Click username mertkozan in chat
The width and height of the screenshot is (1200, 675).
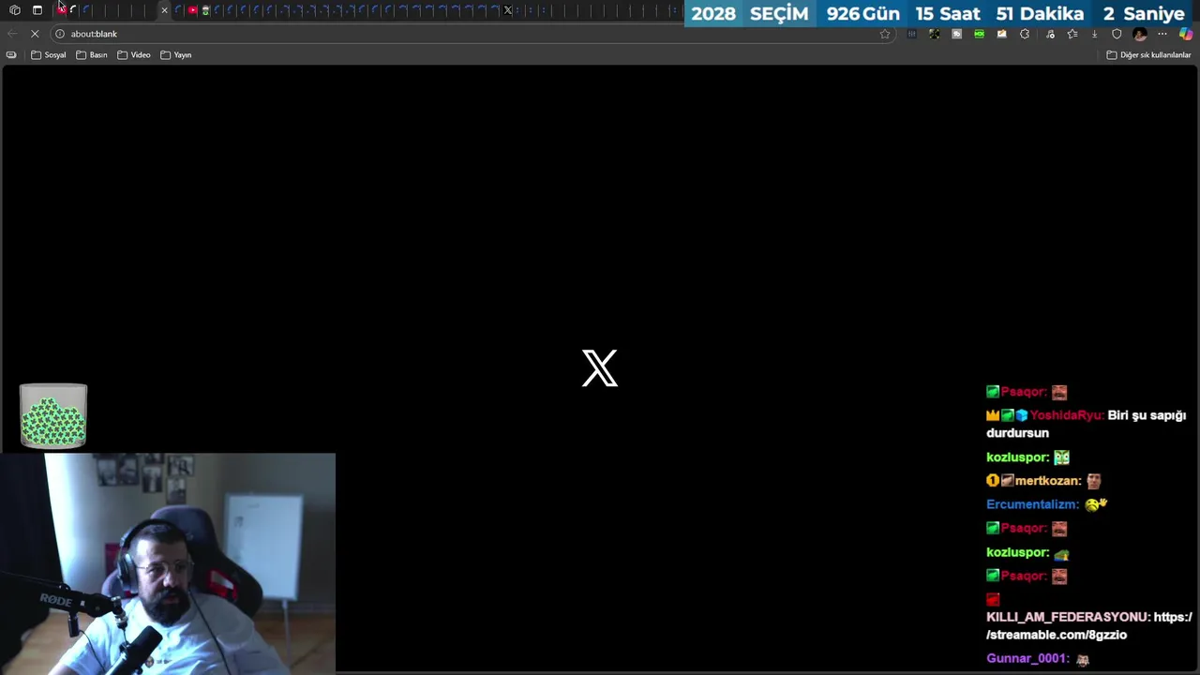pos(1048,480)
